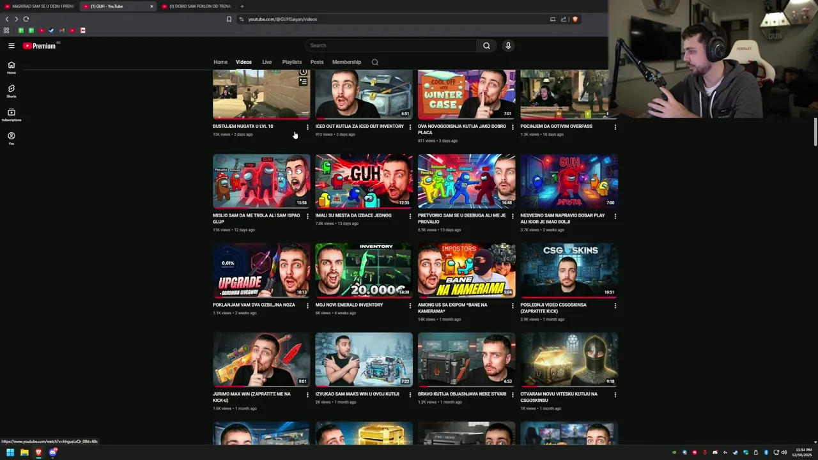This screenshot has width=818, height=460.
Task: Open OTVARAM NOVU VITESKU KUTIJU title
Action: 559,397
